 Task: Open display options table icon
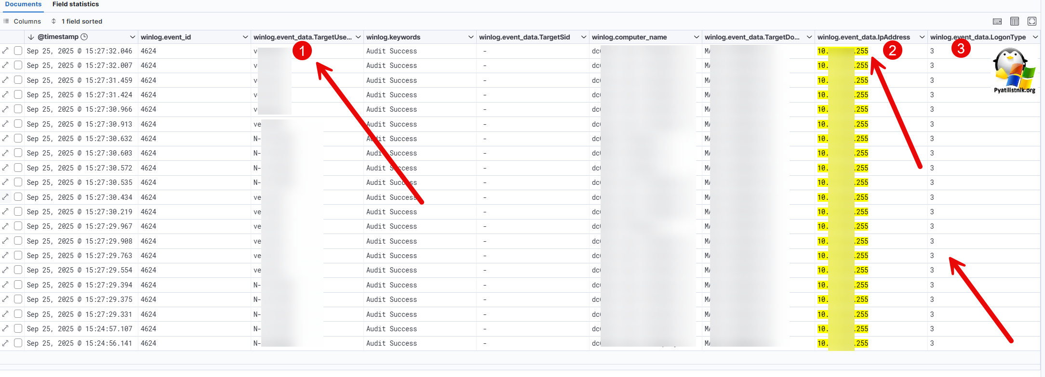(1015, 21)
